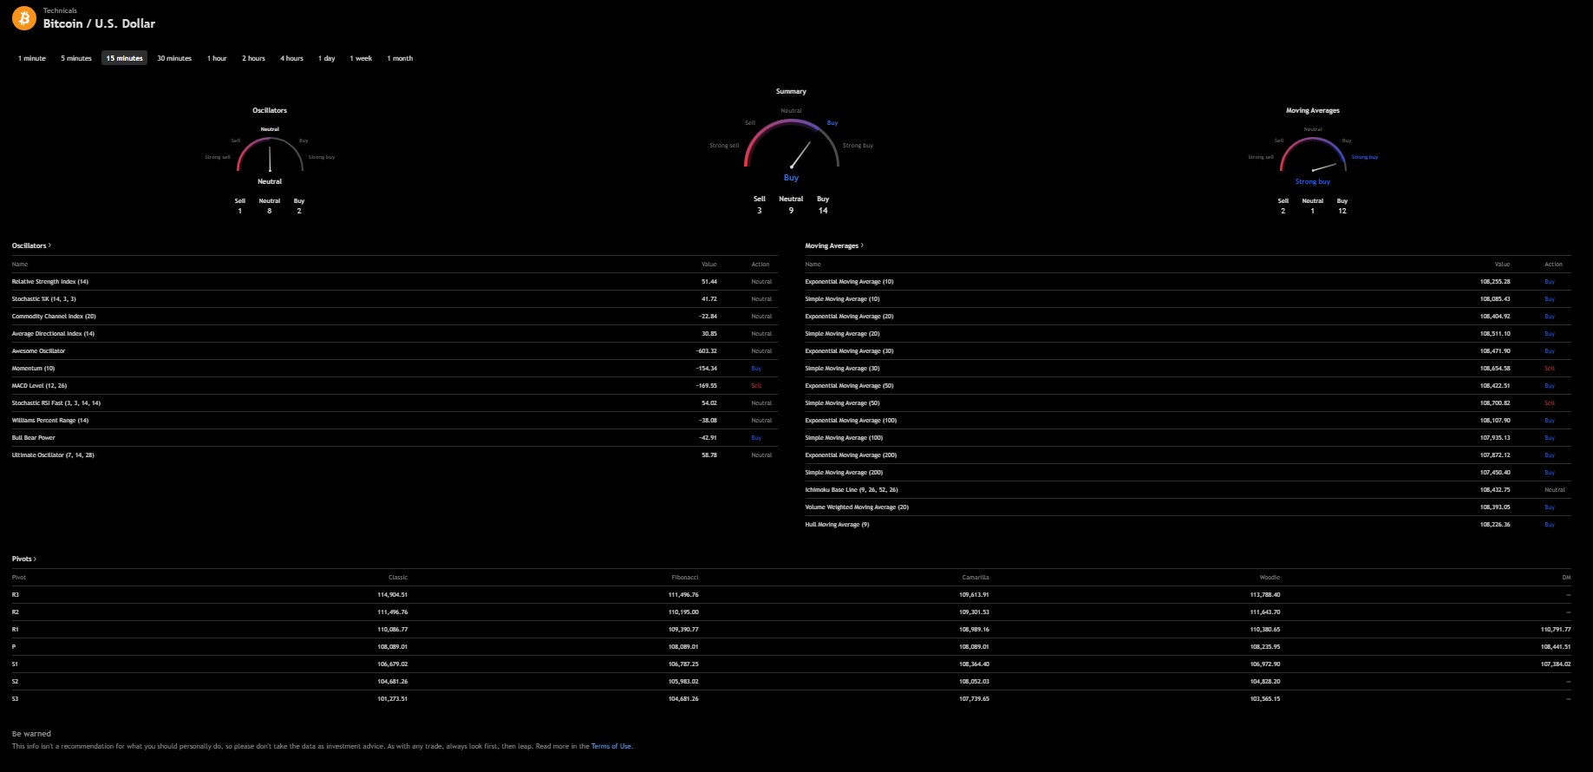This screenshot has width=1593, height=772.
Task: Click the Bitcoin logo icon
Action: tap(24, 17)
